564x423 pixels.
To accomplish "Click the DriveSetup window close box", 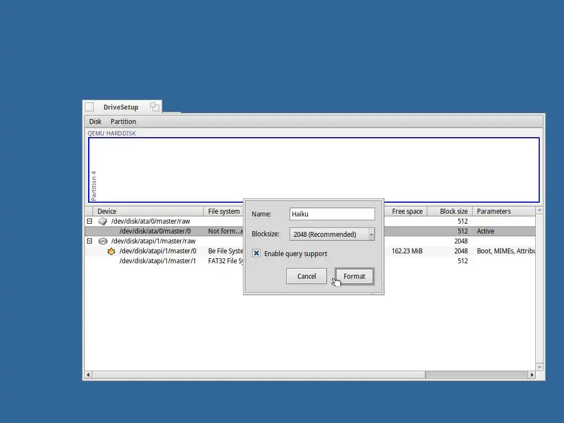I will [x=89, y=107].
